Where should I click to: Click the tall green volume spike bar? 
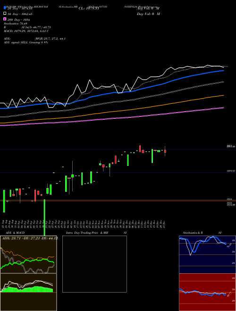click(x=44, y=217)
